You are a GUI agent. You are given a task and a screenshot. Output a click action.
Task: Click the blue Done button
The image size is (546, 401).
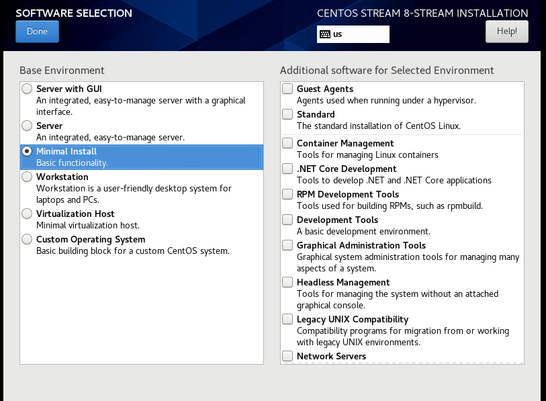(37, 32)
